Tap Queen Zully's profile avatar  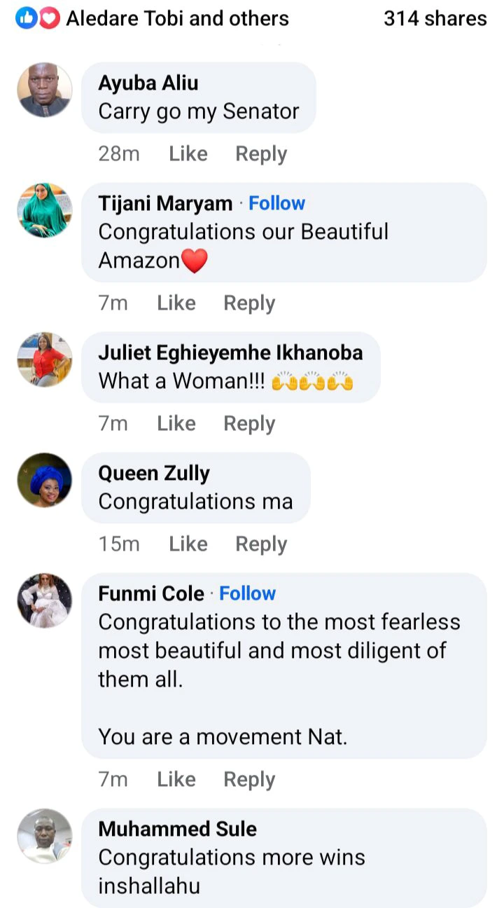[45, 480]
